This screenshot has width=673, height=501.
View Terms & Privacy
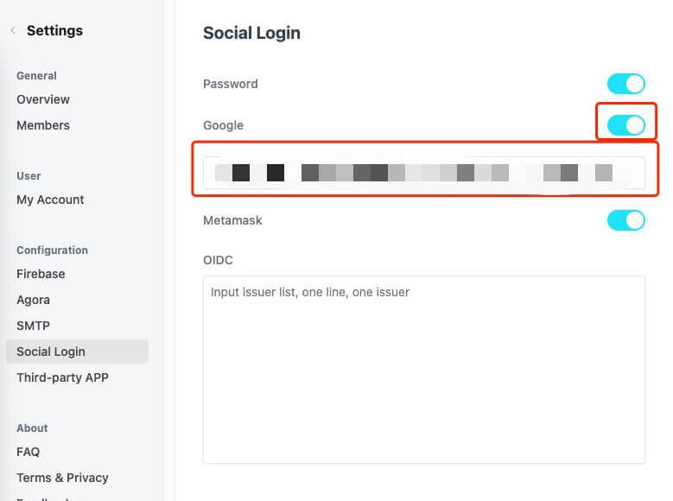click(62, 478)
